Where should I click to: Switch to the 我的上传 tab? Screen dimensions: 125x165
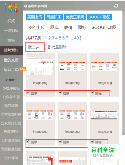(36, 27)
